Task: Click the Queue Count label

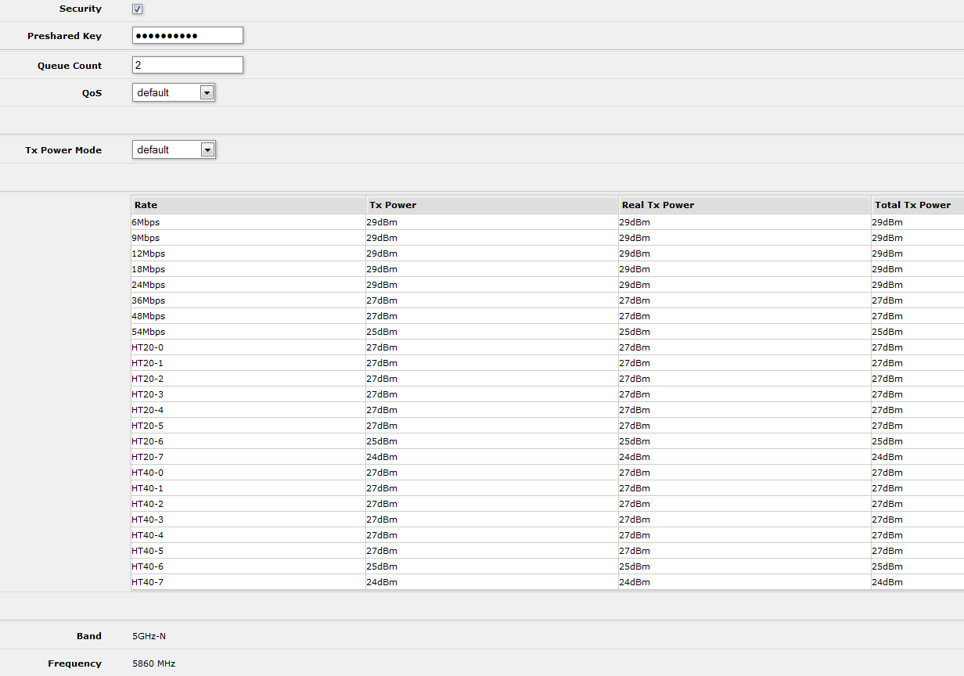Action: click(x=70, y=66)
